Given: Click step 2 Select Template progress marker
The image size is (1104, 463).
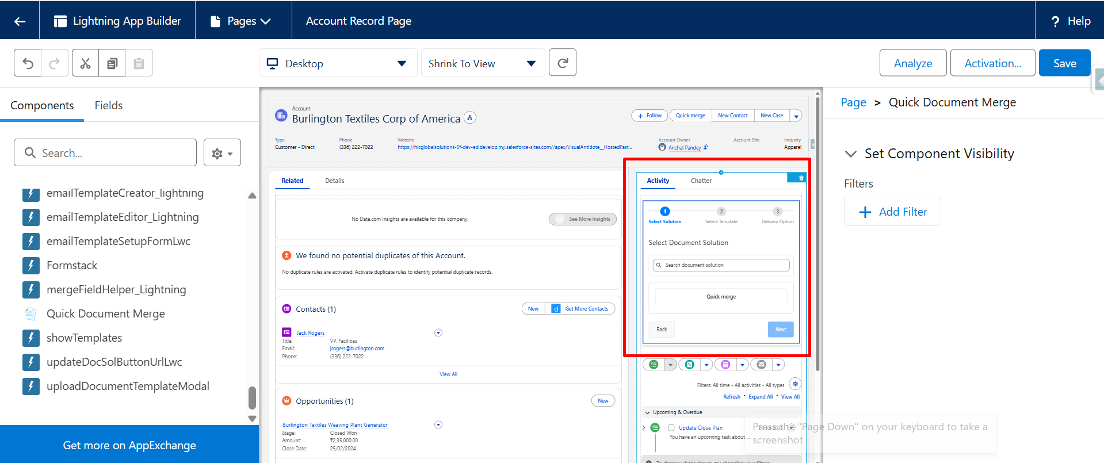Looking at the screenshot, I should click(721, 212).
